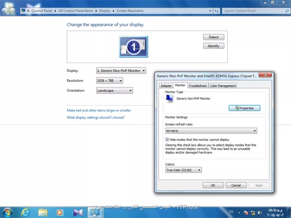Click Cancel in monitor dialog
291x218 pixels.
(236, 185)
